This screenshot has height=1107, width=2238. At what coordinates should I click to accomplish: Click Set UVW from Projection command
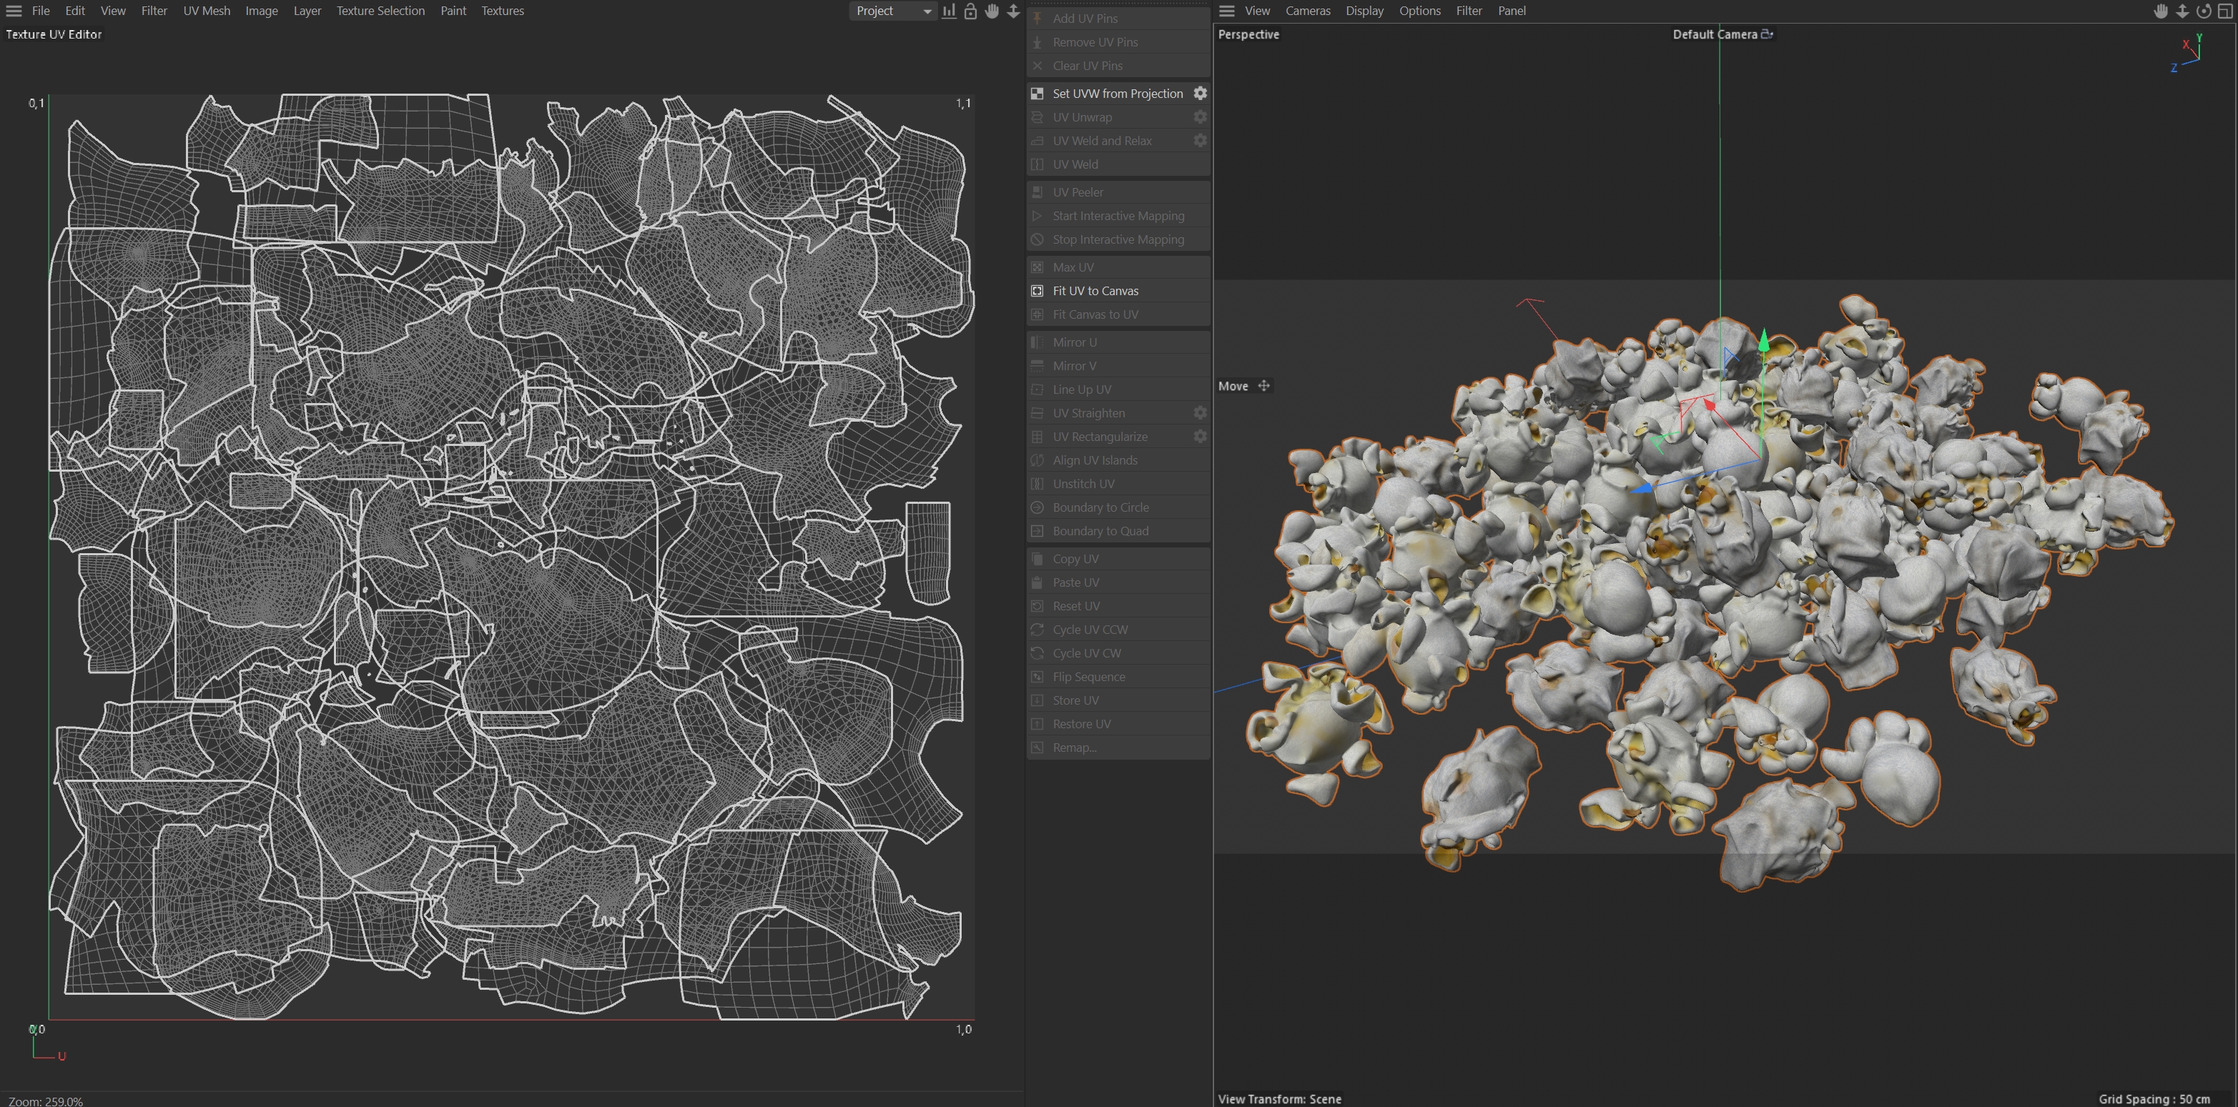[x=1118, y=94]
